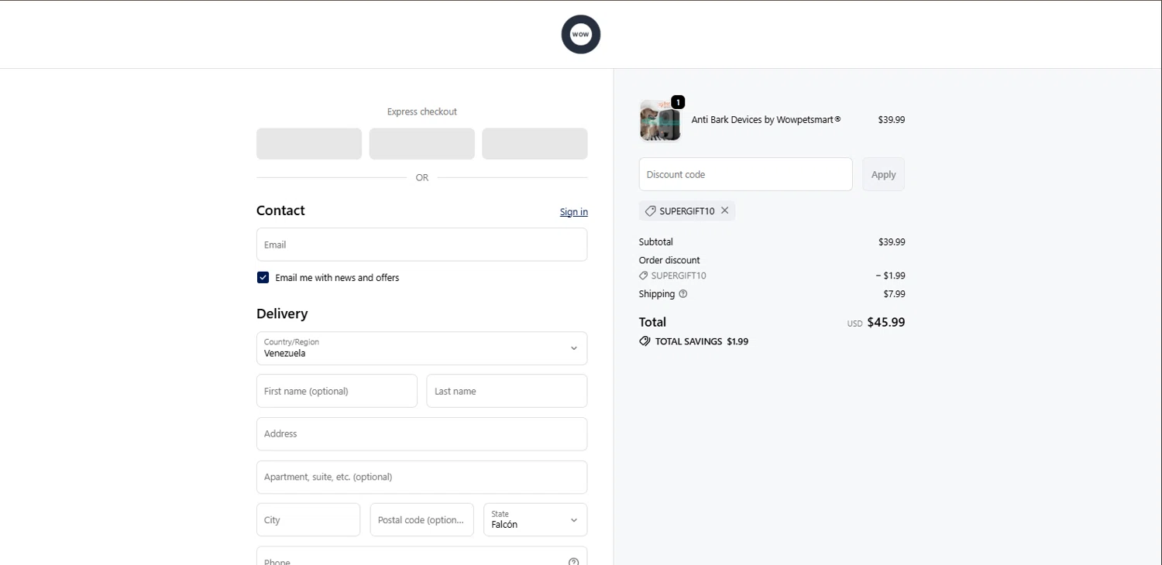
Task: Remove the SUPERGIFT10 discount code
Action: point(725,211)
